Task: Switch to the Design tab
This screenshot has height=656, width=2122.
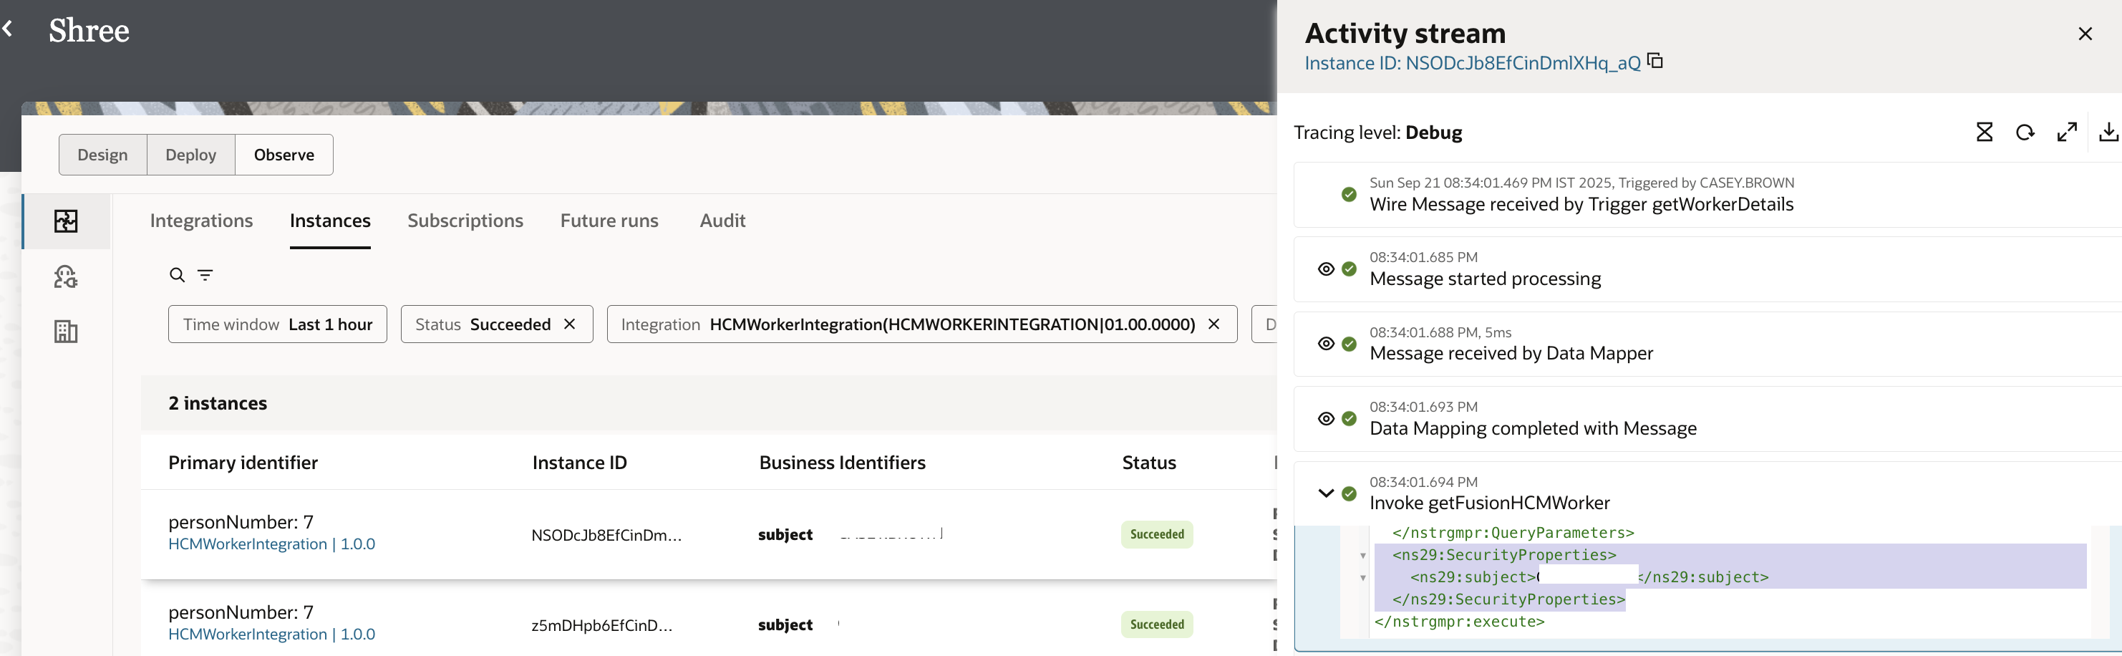Action: point(103,155)
